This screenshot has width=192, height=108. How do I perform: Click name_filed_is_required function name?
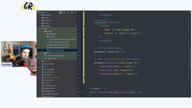pyautogui.click(x=120, y=92)
